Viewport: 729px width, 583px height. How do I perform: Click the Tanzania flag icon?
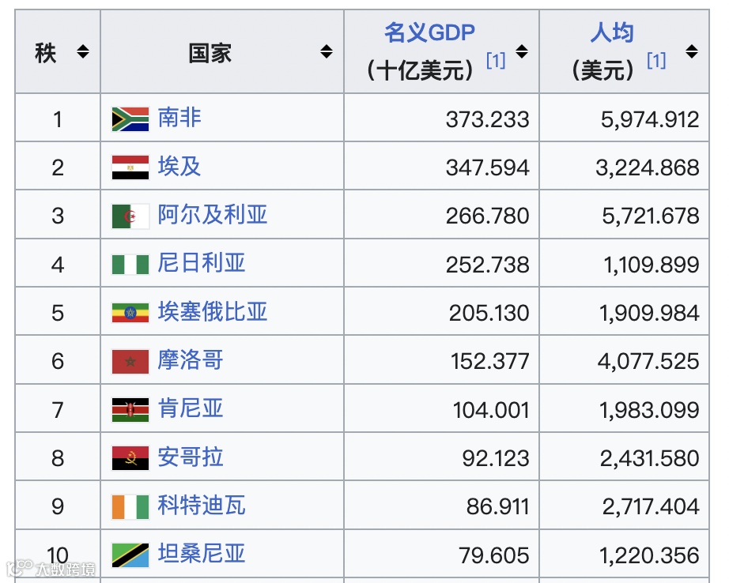coord(130,555)
